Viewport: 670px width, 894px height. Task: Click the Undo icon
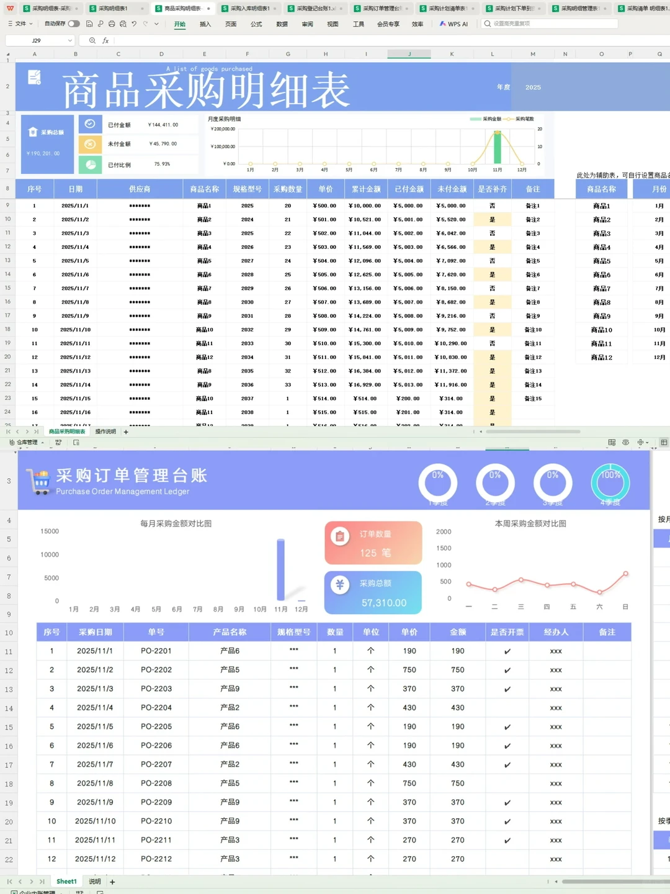[133, 24]
